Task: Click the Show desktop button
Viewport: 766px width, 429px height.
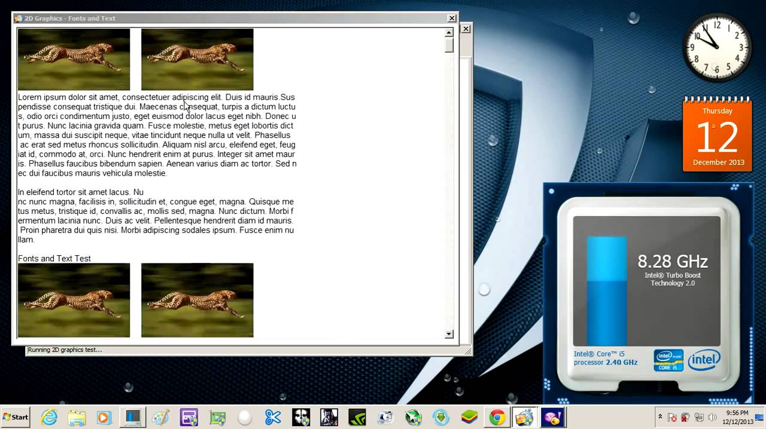Action: (x=760, y=417)
